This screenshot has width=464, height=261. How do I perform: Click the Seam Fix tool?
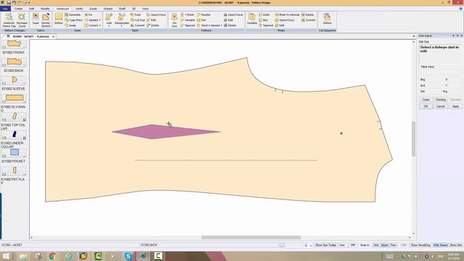88,14
